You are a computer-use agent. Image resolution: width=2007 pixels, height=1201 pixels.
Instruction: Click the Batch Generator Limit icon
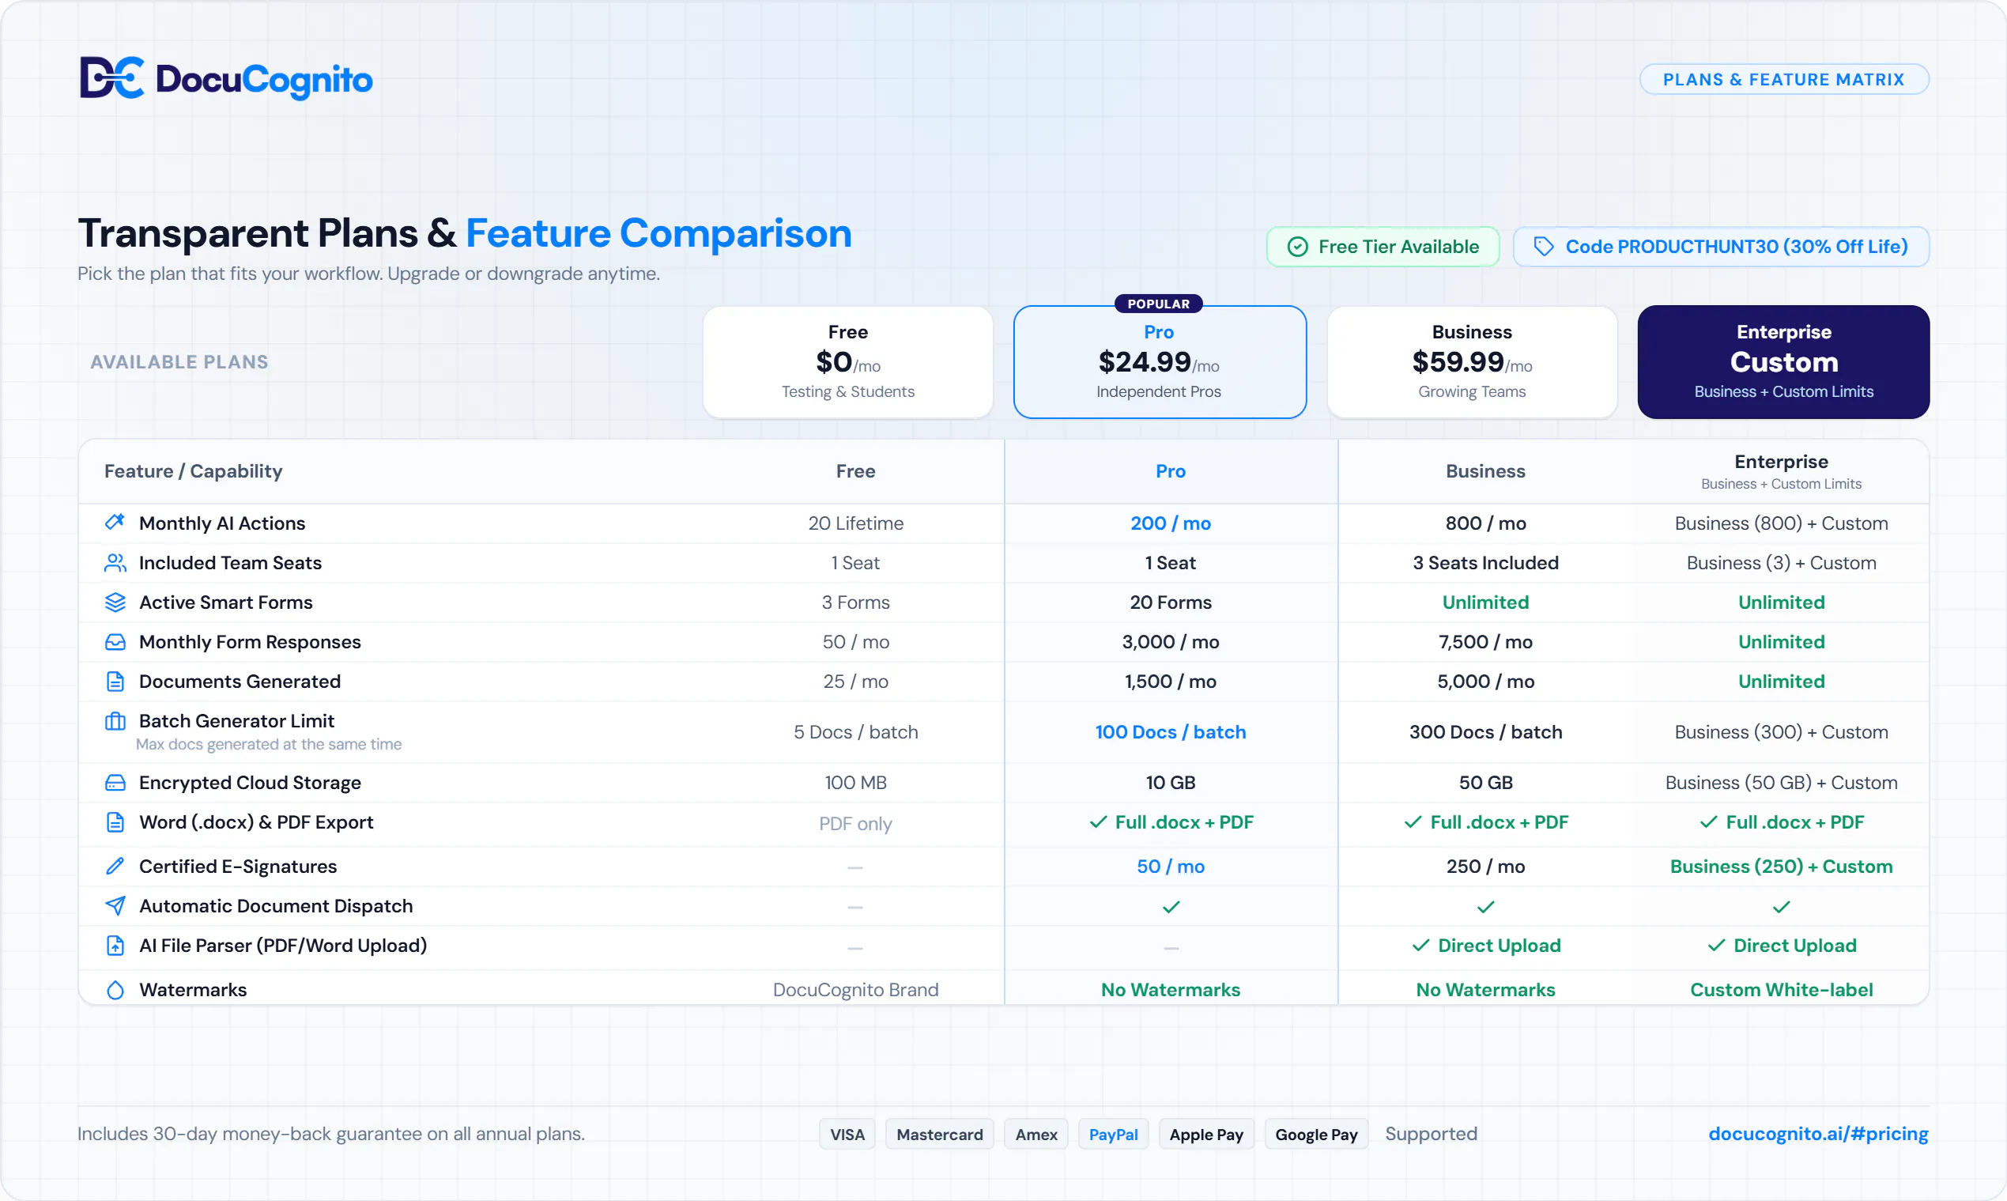[x=115, y=721]
